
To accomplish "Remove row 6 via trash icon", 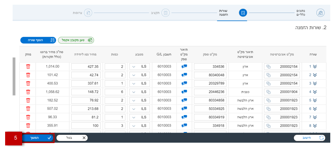I will [x=28, y=109].
